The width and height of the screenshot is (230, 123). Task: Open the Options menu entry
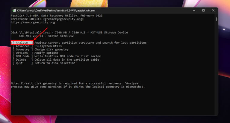tap(22, 53)
